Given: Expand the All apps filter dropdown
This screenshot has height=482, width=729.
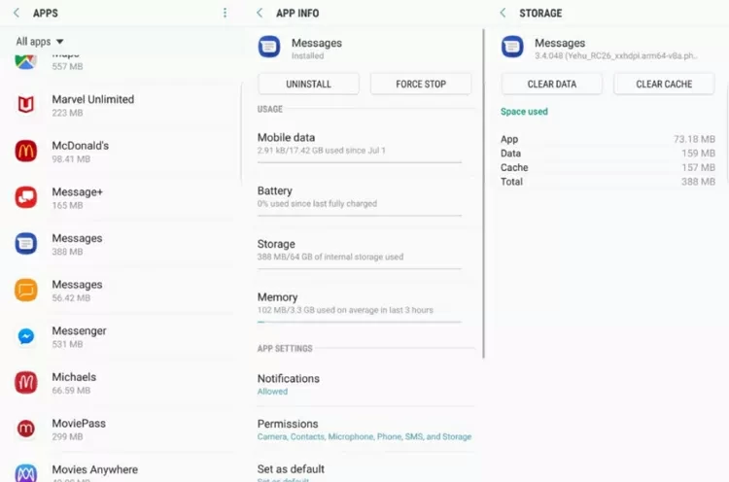Looking at the screenshot, I should coord(40,42).
